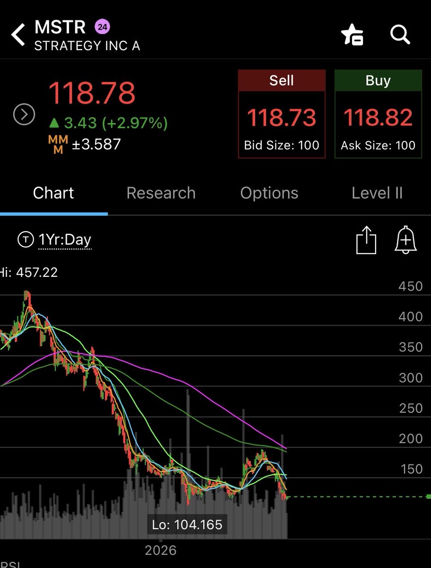Image resolution: width=431 pixels, height=568 pixels.
Task: Tap the purple 24 badge
Action: point(103,27)
